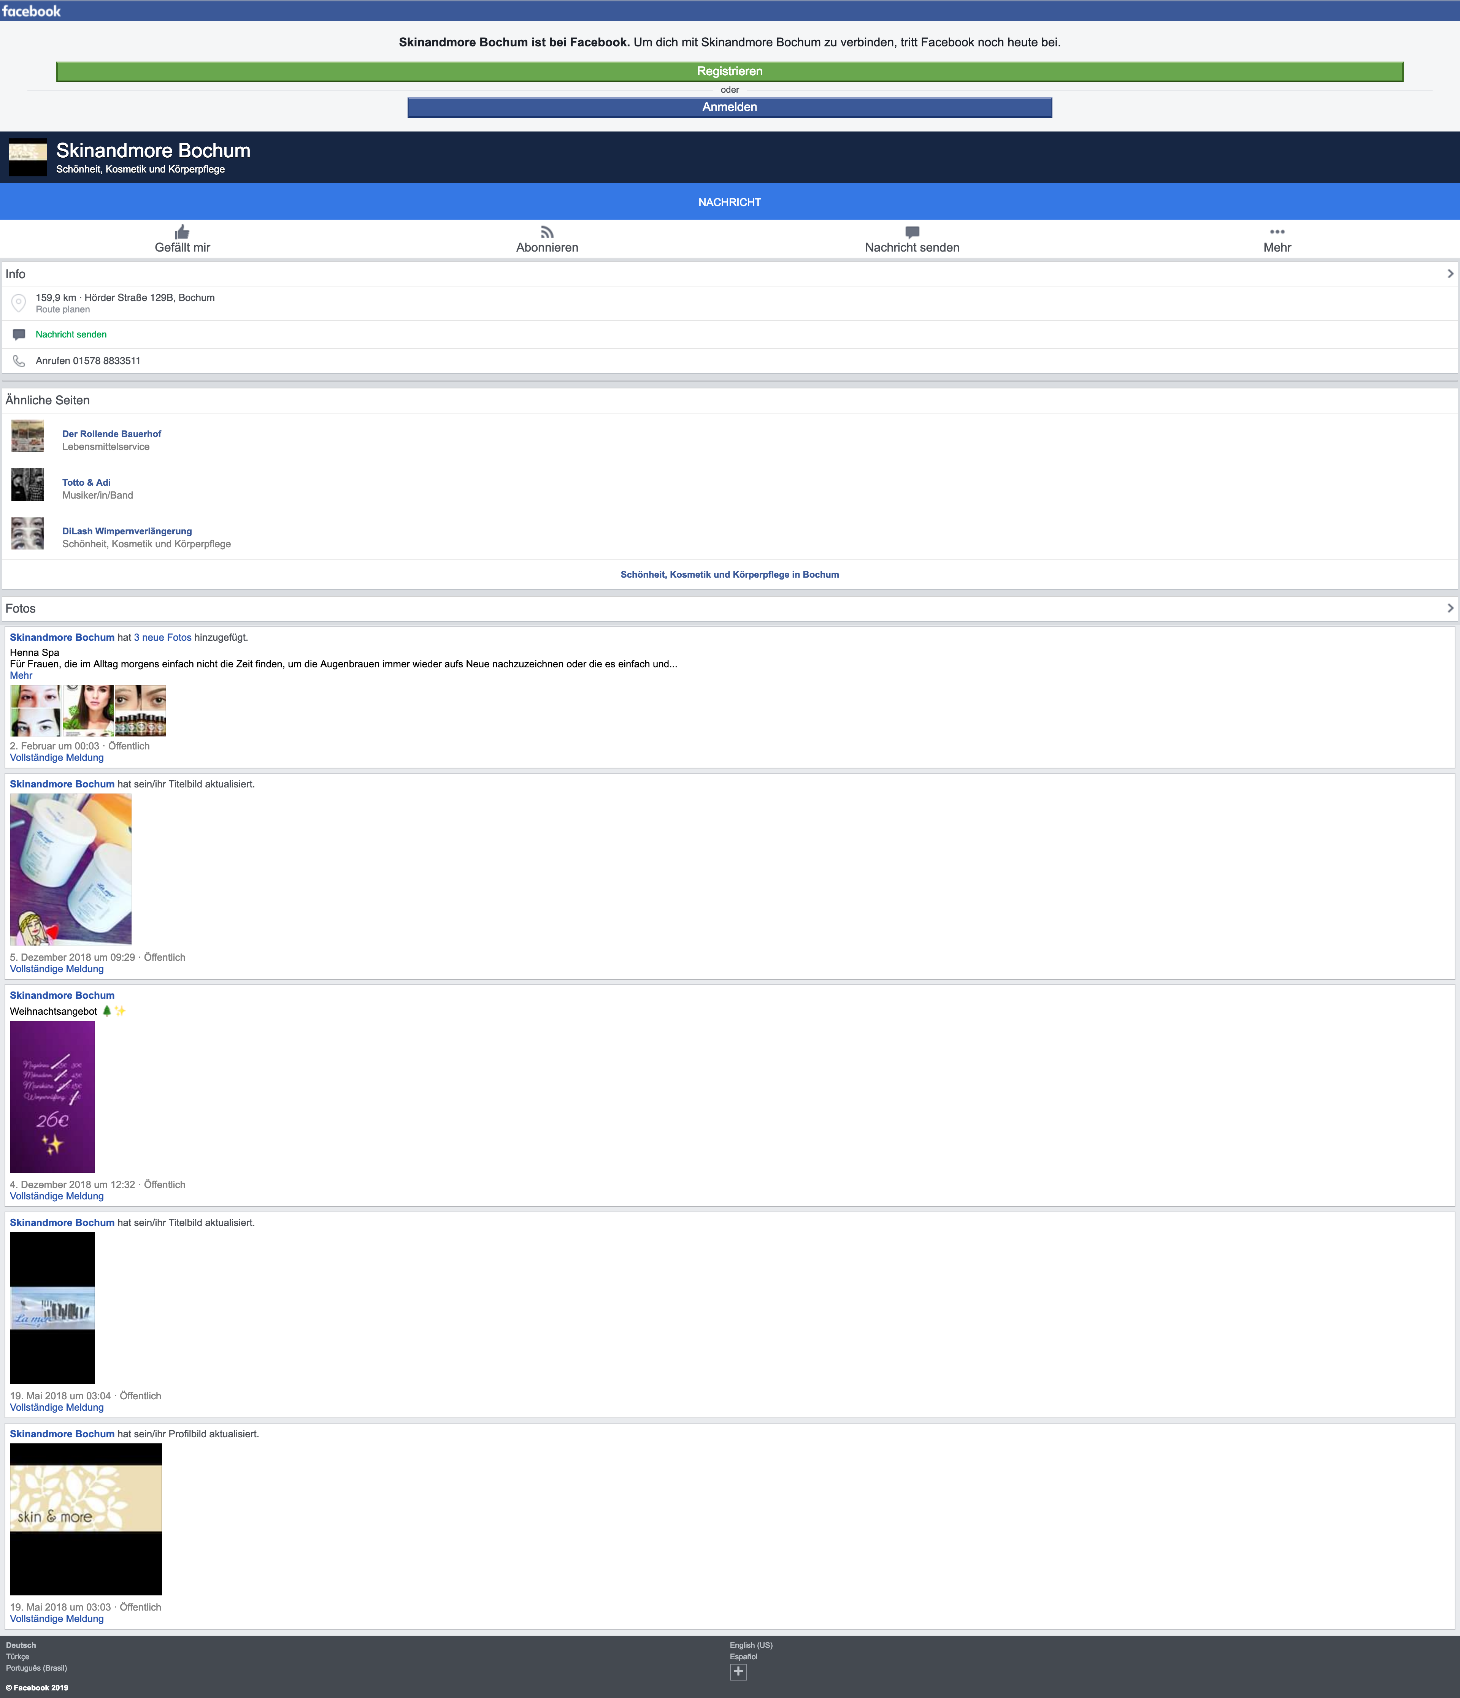The image size is (1460, 1698).
Task: Select the NACHRICHT bar
Action: [730, 201]
